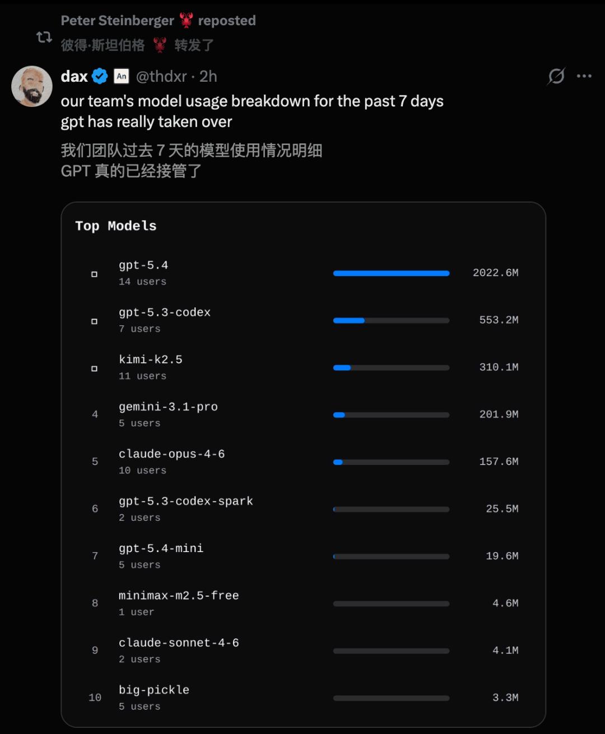605x734 pixels.
Task: Click the gpt-5.4 rank marker icon
Action: [94, 274]
